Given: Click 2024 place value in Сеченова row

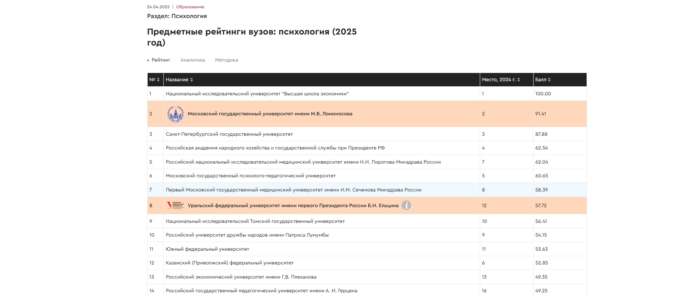Looking at the screenshot, I should tap(483, 190).
